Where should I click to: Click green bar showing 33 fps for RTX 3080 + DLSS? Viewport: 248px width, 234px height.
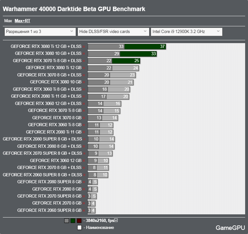point(138,54)
